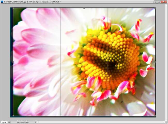Click the zoom percentage field showing 100%
The width and height of the screenshot is (168, 124).
coord(4,122)
